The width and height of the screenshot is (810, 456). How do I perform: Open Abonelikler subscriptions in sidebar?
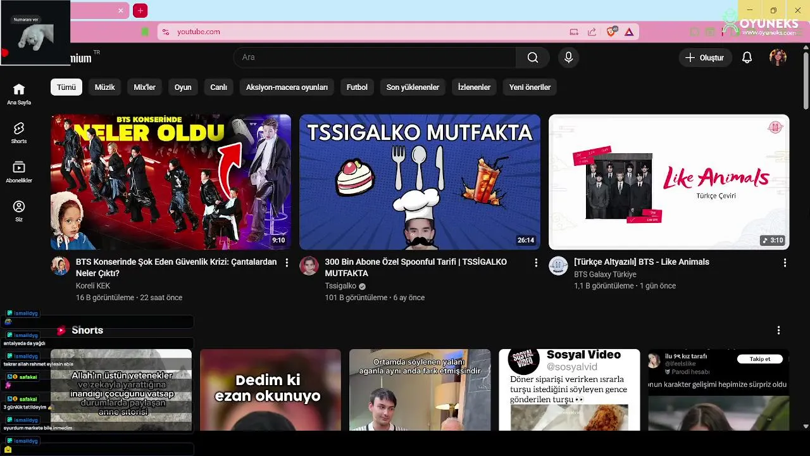coord(19,172)
